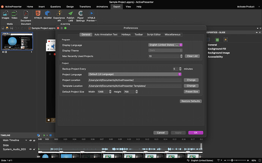Image resolution: width=262 pixels, height=163 pixels.
Task: Open Script Editor tab
Action: (x=154, y=34)
